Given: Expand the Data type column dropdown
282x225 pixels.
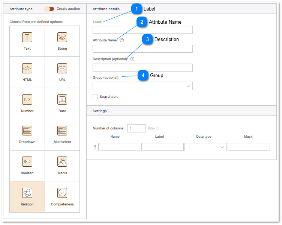Looking at the screenshot, I should [x=205, y=147].
